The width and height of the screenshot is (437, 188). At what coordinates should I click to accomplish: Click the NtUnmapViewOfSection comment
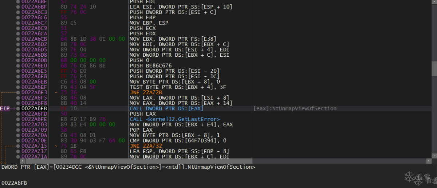point(295,108)
